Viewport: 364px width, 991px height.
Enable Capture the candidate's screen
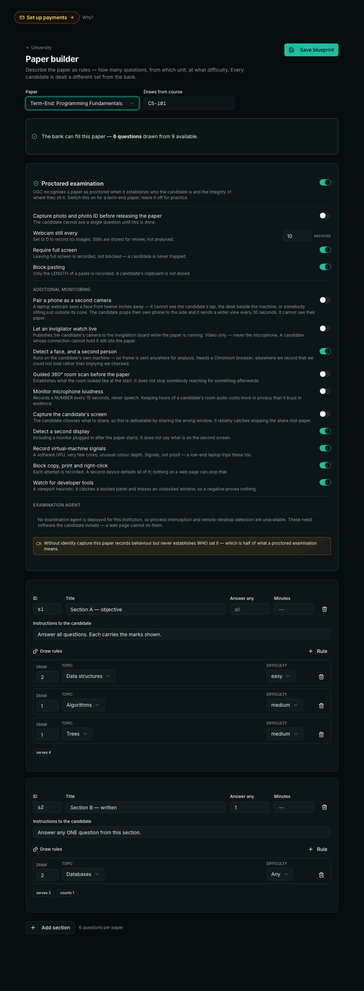click(x=325, y=414)
